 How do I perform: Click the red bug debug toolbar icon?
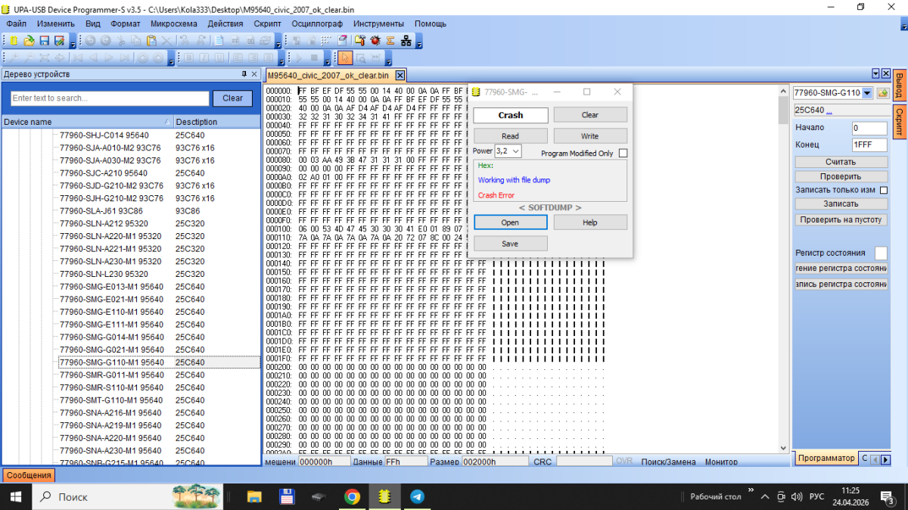pos(375,41)
